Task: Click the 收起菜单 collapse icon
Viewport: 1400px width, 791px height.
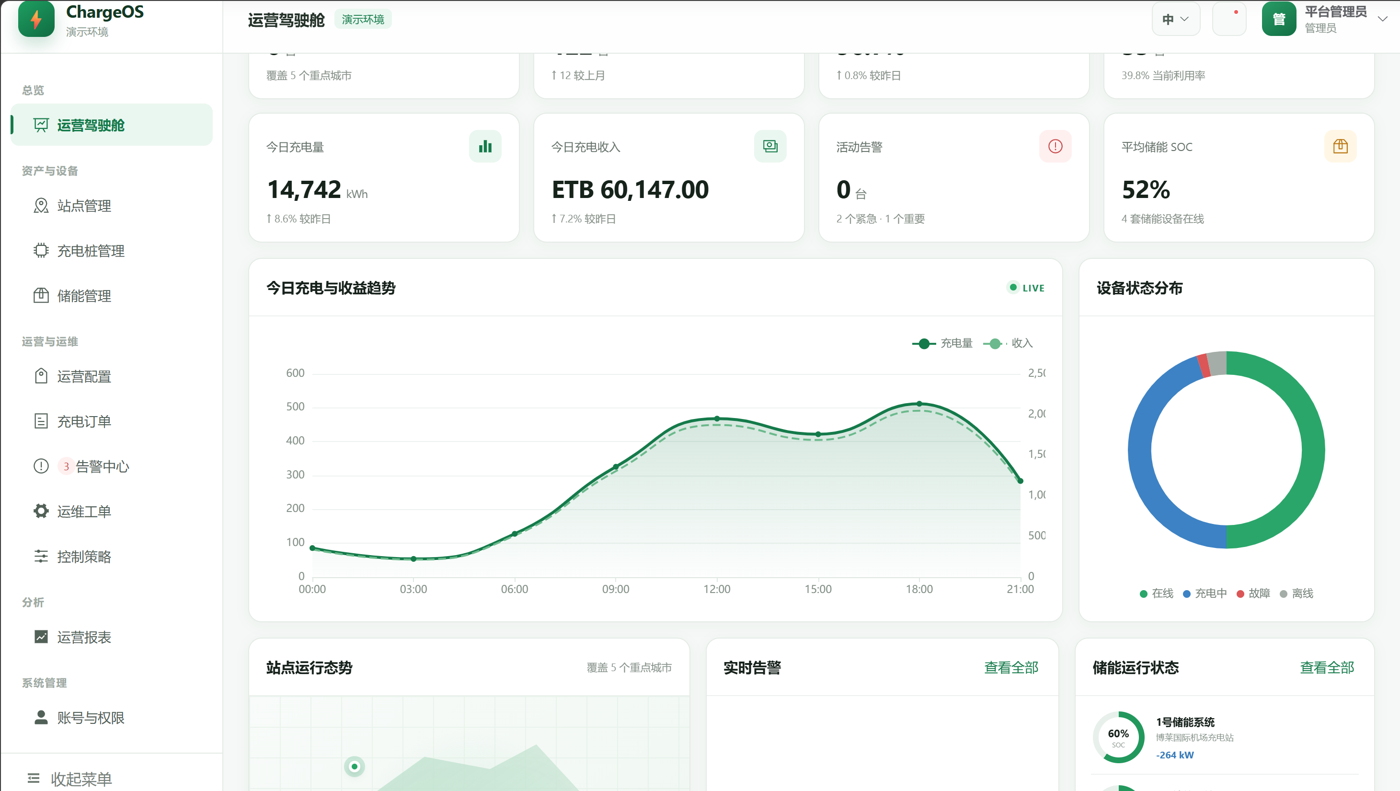Action: coord(34,778)
